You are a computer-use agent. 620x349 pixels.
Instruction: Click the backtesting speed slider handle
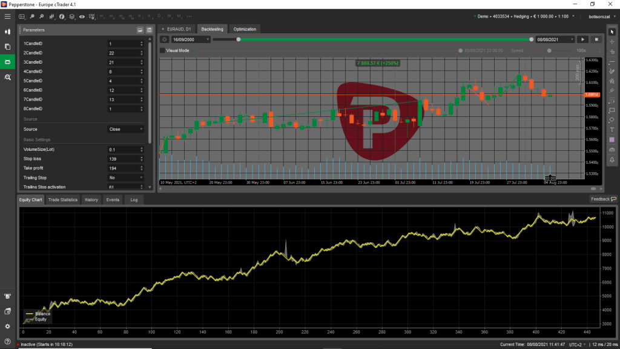coord(549,51)
